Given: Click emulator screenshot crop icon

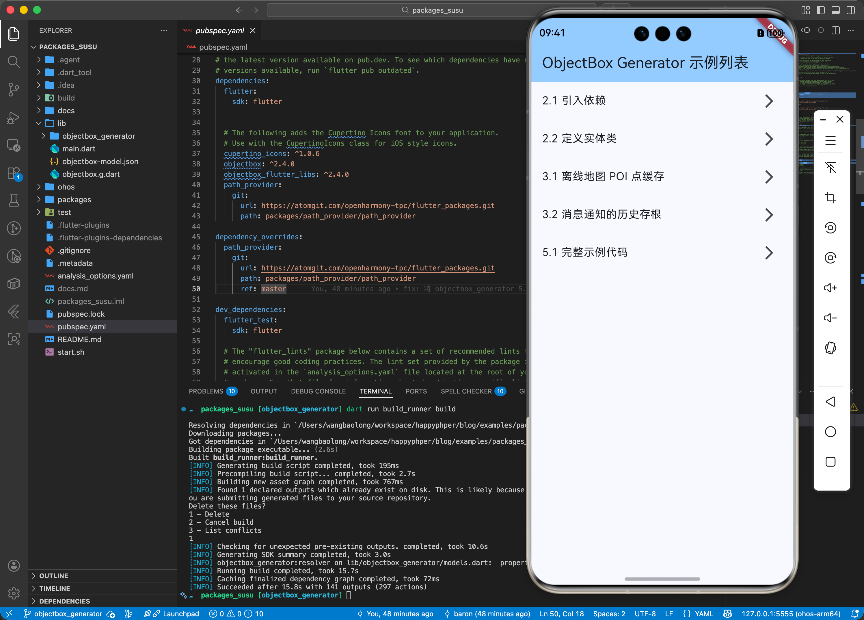Looking at the screenshot, I should (x=830, y=197).
